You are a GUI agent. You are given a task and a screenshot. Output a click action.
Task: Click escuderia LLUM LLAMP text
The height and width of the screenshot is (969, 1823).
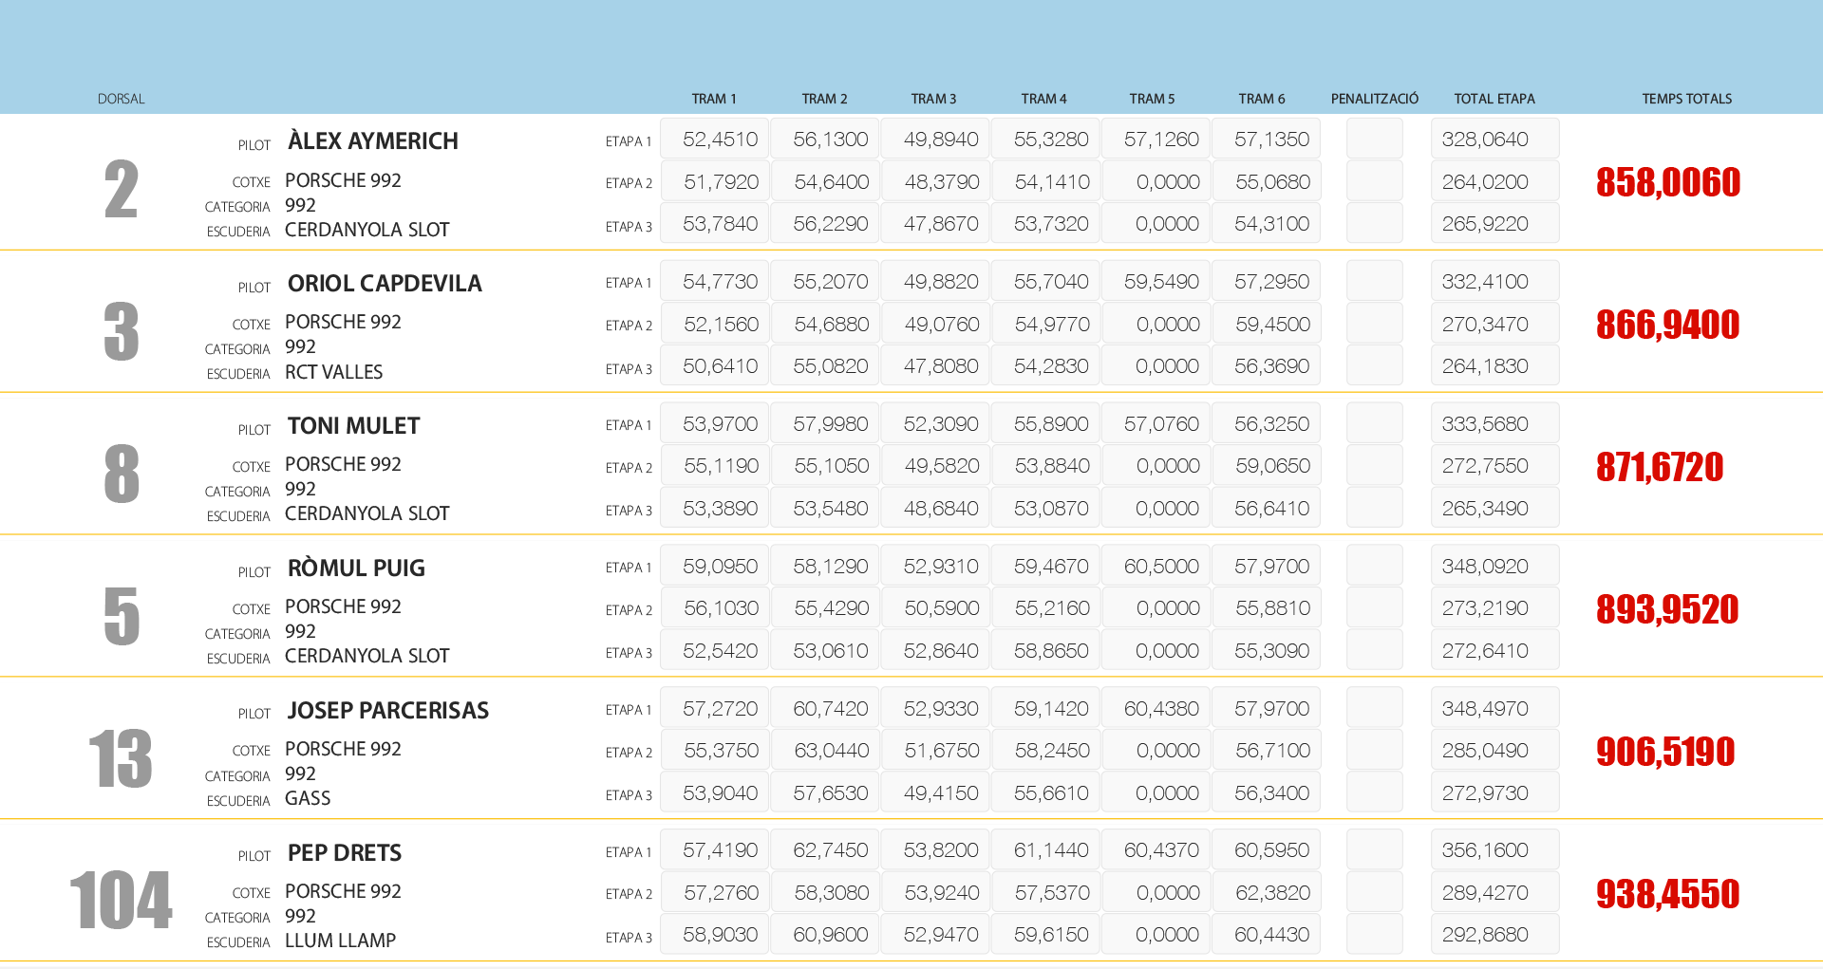click(x=340, y=941)
